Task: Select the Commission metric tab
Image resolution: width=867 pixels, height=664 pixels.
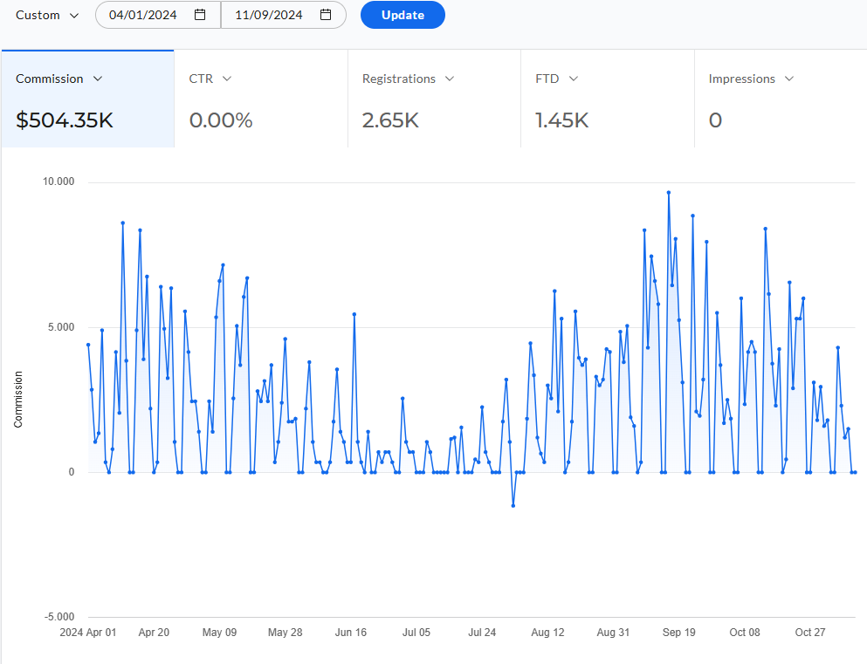Action: tap(88, 99)
